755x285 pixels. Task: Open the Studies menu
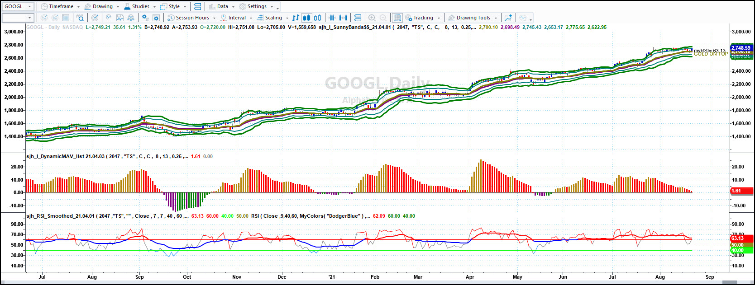(137, 6)
